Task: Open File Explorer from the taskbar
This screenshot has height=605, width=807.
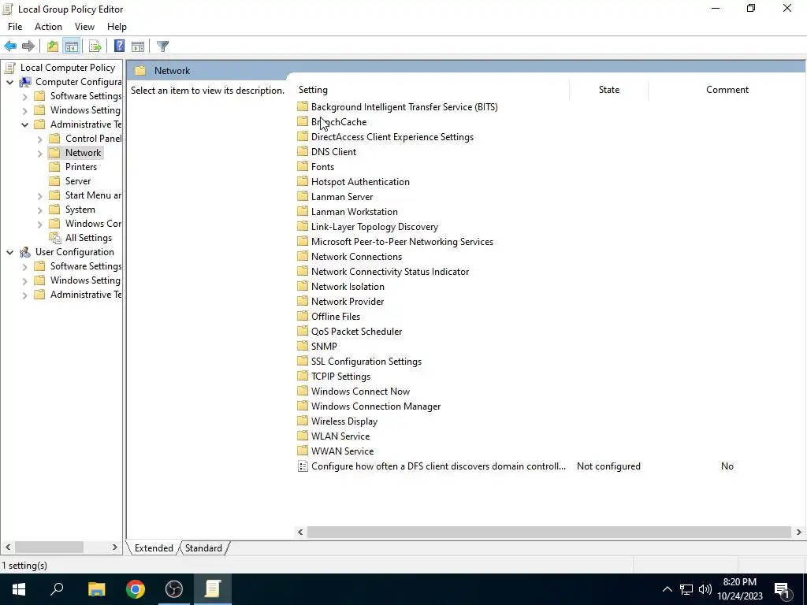Action: [x=96, y=589]
